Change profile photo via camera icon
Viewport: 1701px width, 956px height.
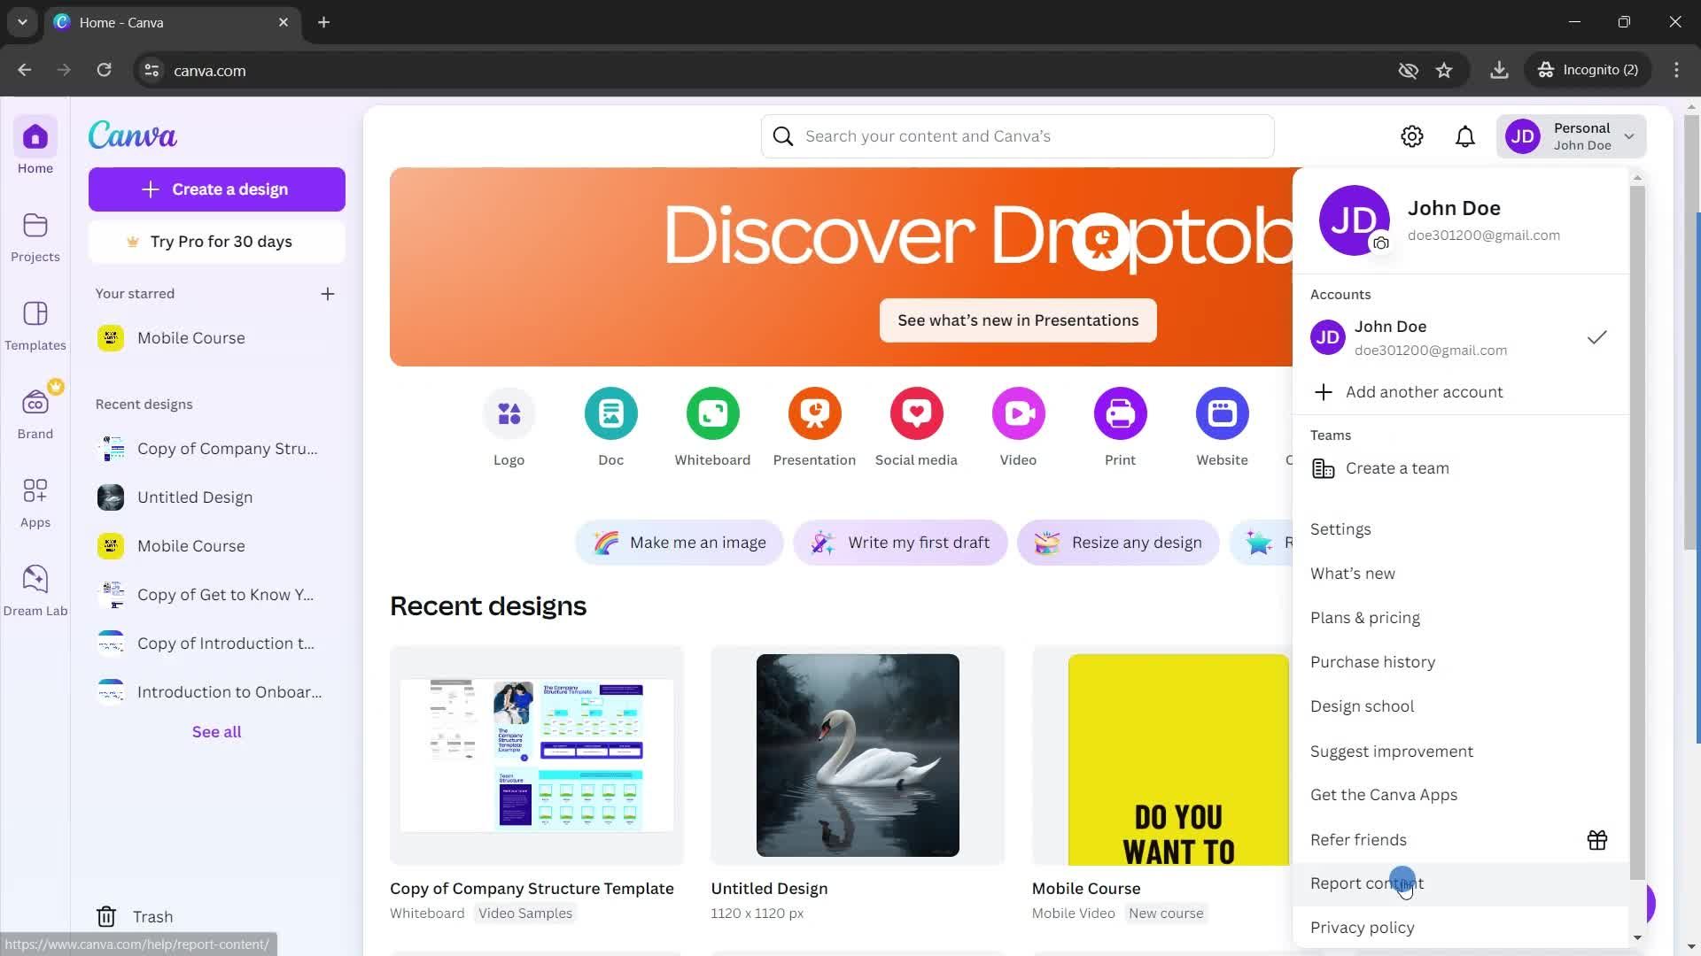click(x=1381, y=243)
